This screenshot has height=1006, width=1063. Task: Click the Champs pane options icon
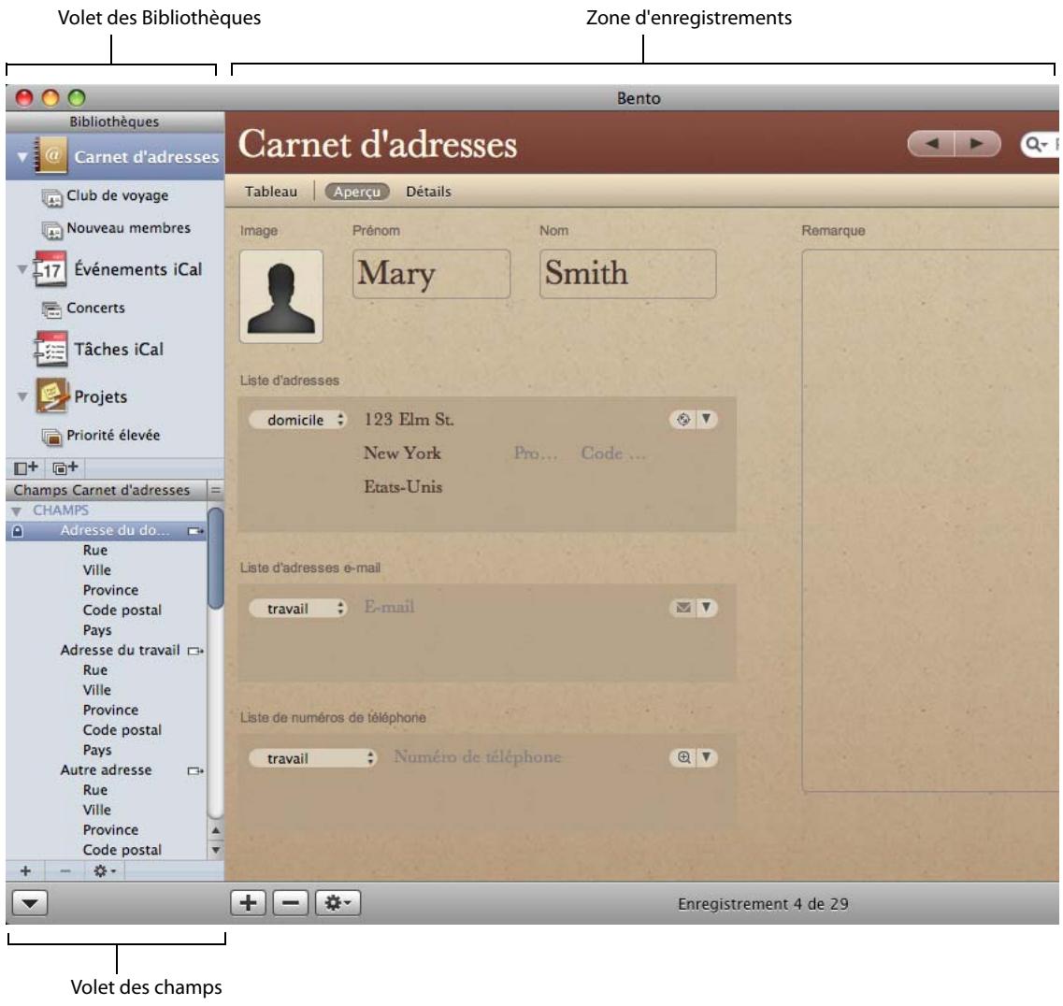tap(216, 490)
